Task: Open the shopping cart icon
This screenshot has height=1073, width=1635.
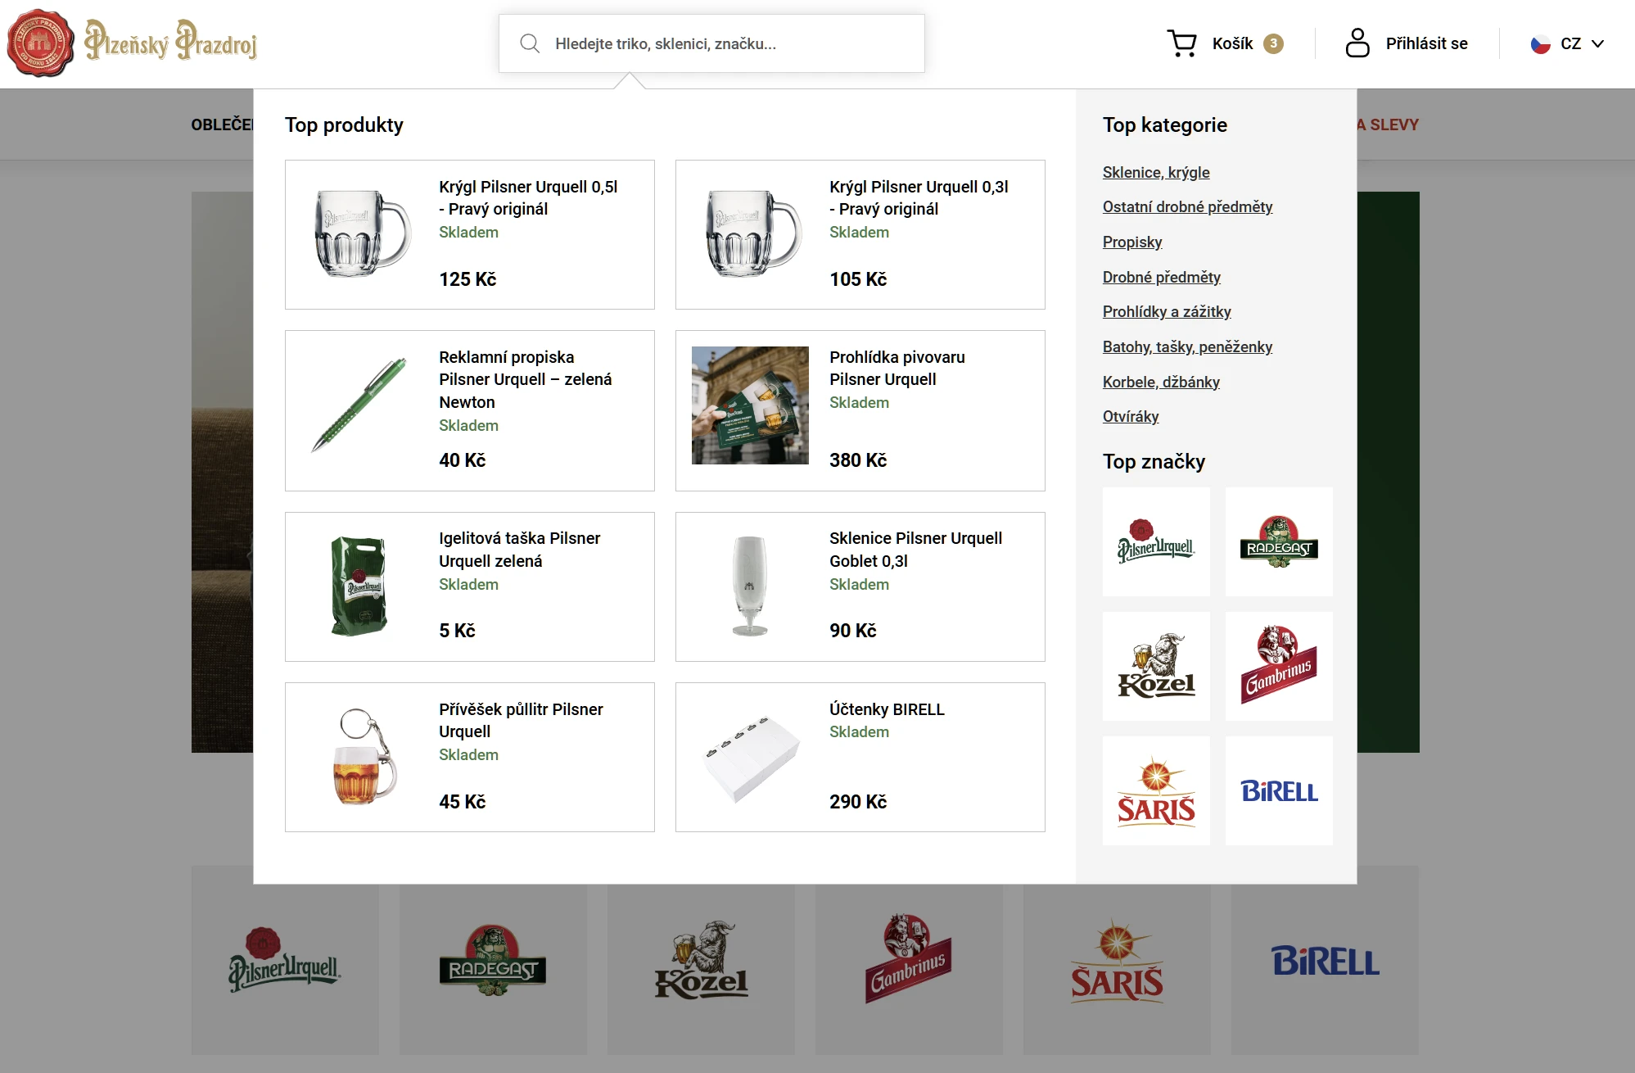Action: click(x=1181, y=43)
